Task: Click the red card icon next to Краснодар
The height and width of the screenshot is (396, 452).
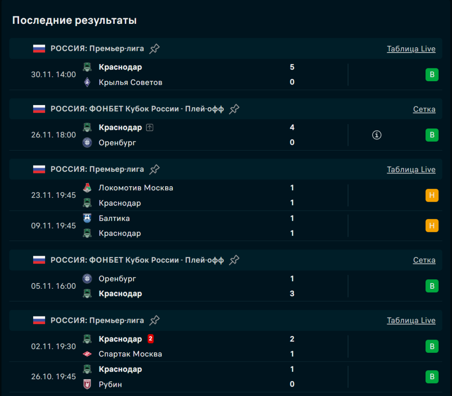Action: tap(151, 339)
